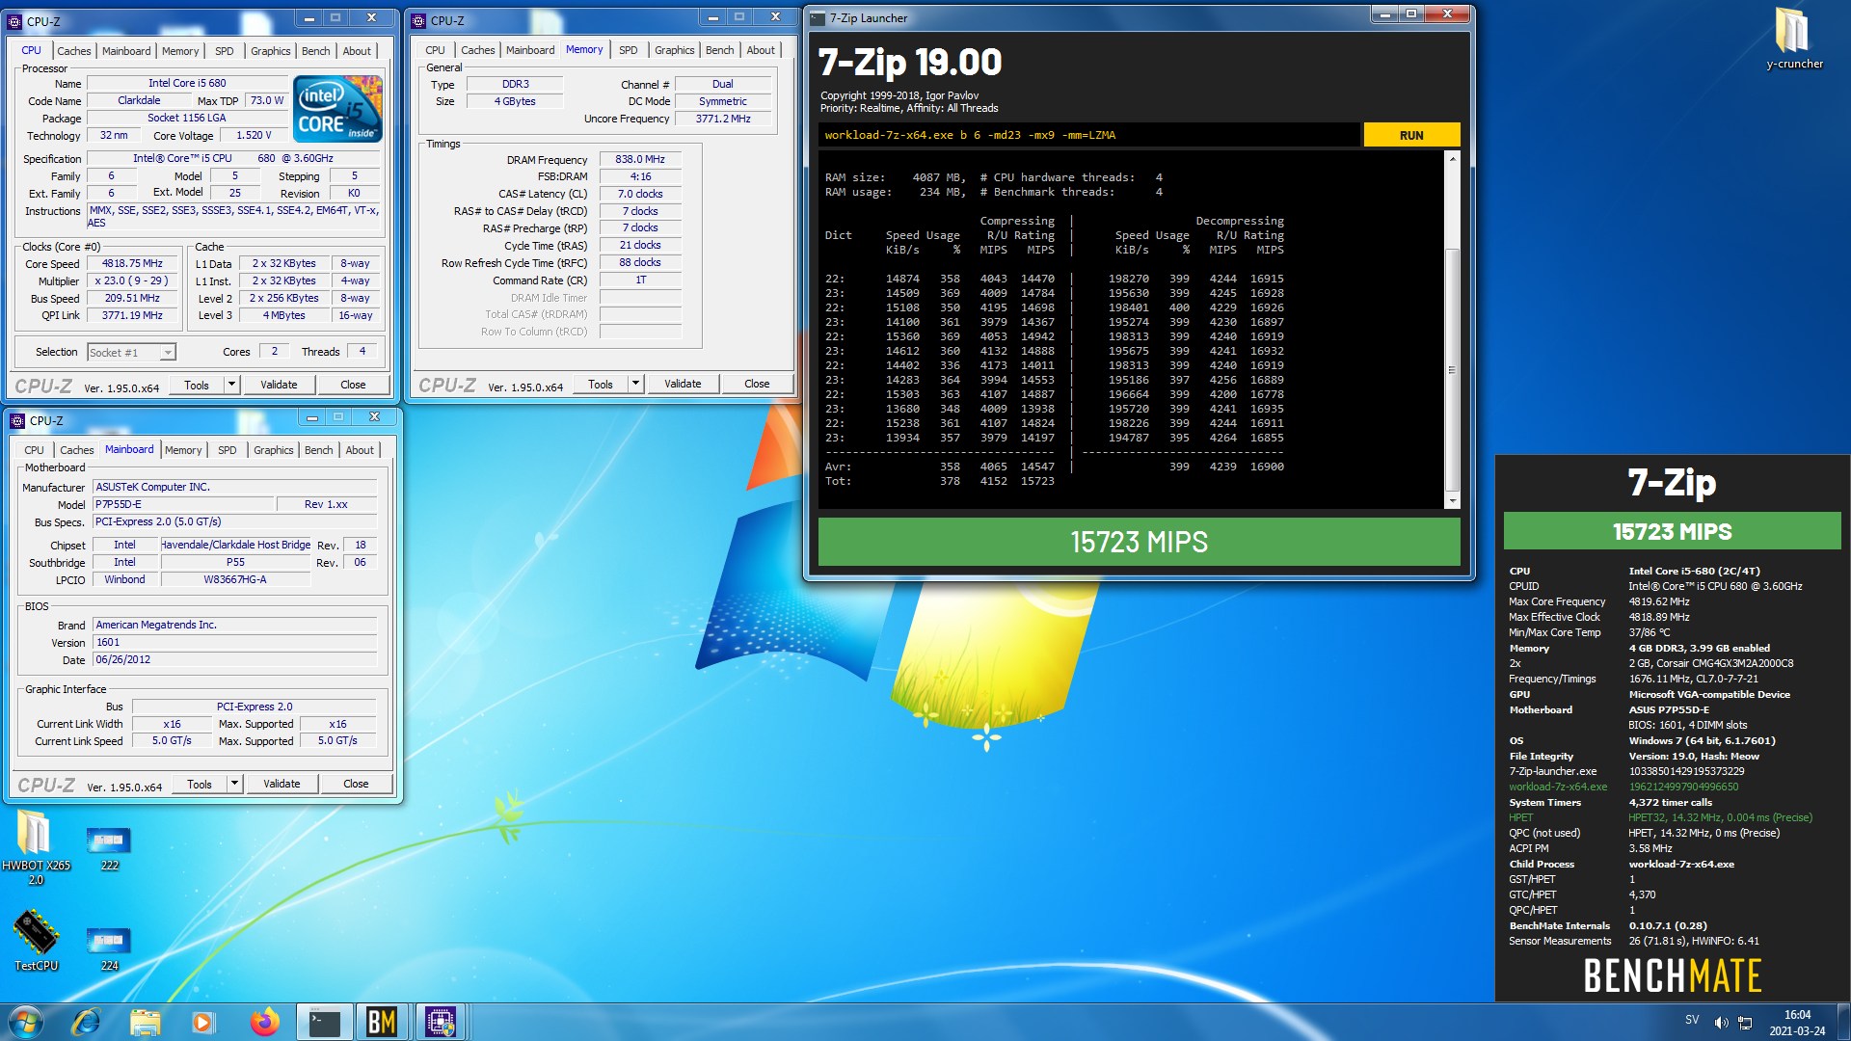Click the CPU-Z title icon in the Mainboard window

[x=17, y=421]
